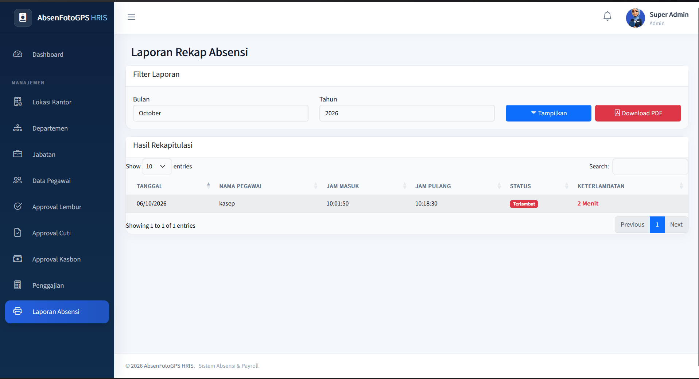Click the Super Admin avatar picture
This screenshot has width=699, height=379.
pos(636,18)
